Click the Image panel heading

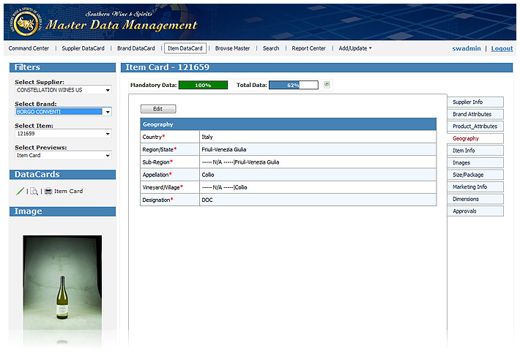(x=62, y=211)
